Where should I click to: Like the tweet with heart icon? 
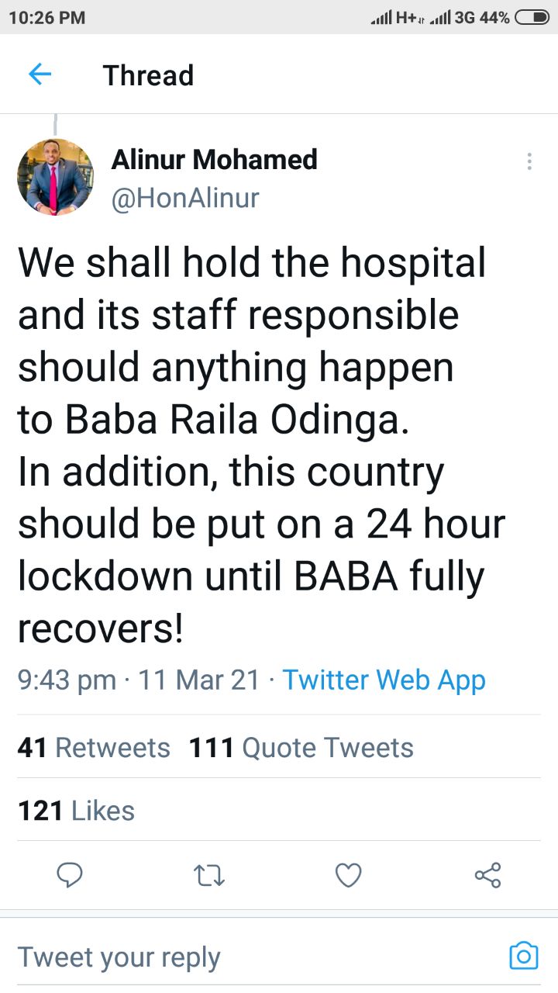coord(349,875)
